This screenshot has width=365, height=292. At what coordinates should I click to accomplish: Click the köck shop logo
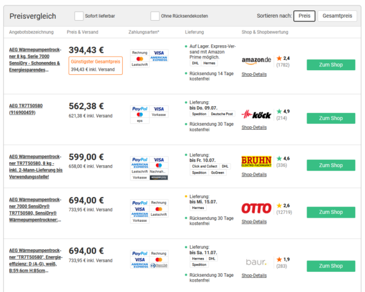pyautogui.click(x=256, y=114)
